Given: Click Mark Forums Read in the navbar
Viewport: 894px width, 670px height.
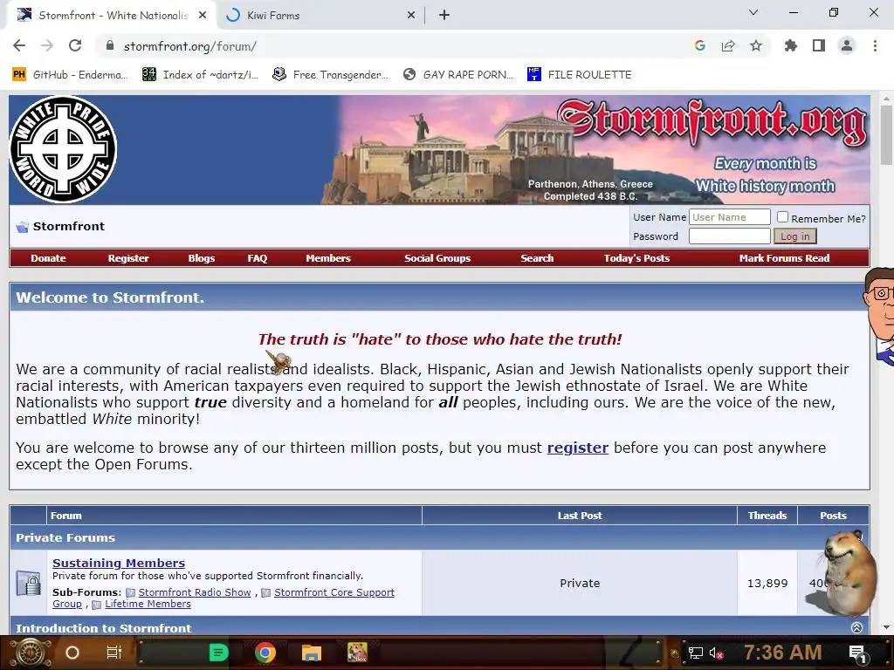Looking at the screenshot, I should (x=785, y=258).
